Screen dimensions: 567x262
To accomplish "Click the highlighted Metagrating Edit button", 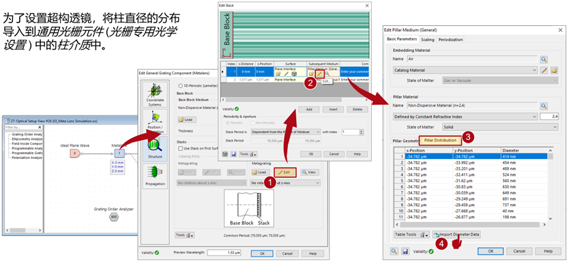I will pos(285,173).
